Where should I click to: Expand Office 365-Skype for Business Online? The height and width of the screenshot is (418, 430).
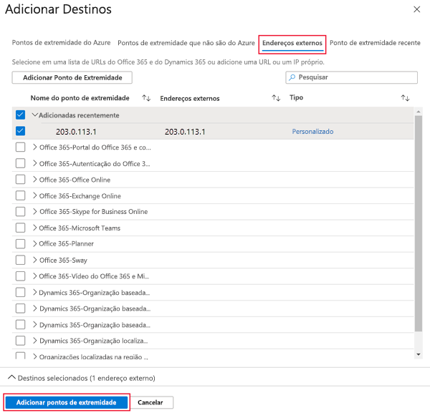[x=35, y=212]
